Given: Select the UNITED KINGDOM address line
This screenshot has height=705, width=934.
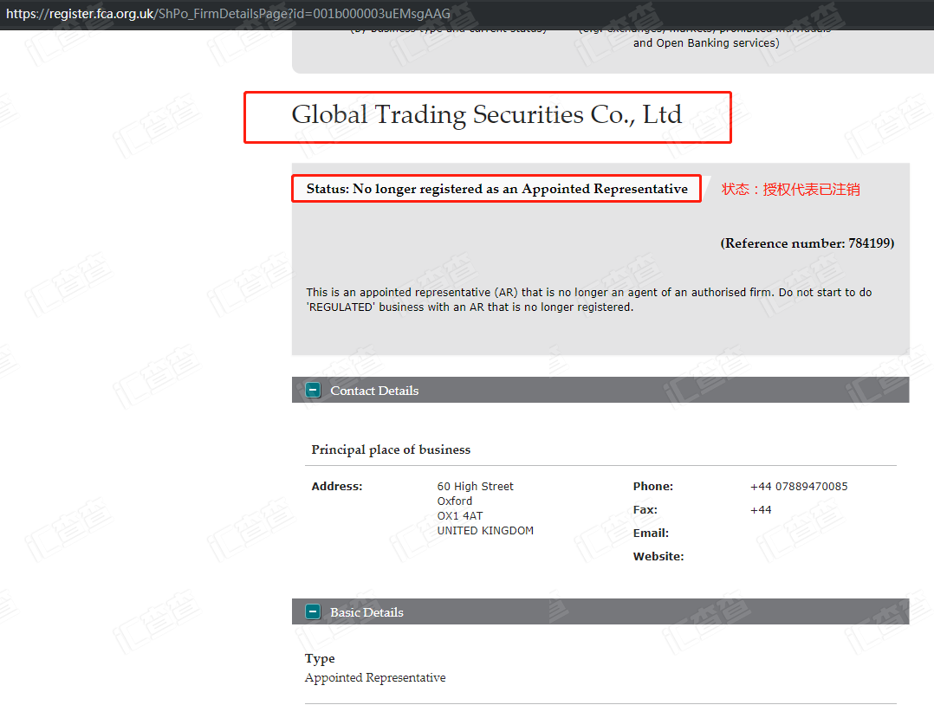Looking at the screenshot, I should [x=485, y=531].
